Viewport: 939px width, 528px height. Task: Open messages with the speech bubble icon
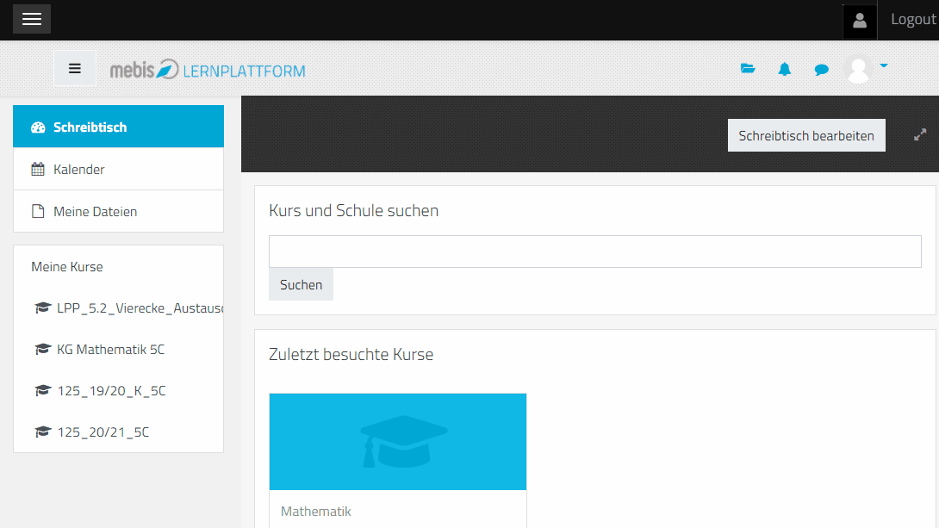[x=822, y=70]
